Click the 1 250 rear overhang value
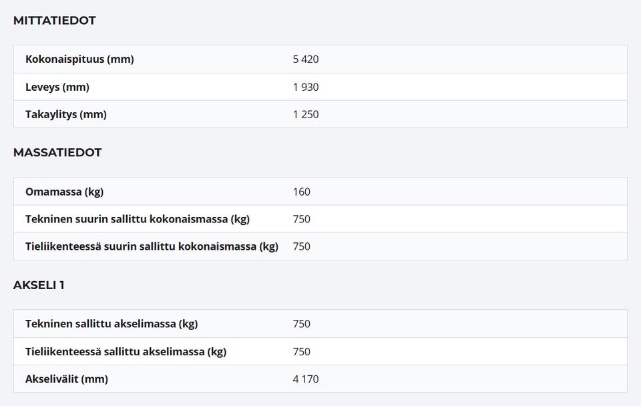The width and height of the screenshot is (641, 406). (306, 114)
